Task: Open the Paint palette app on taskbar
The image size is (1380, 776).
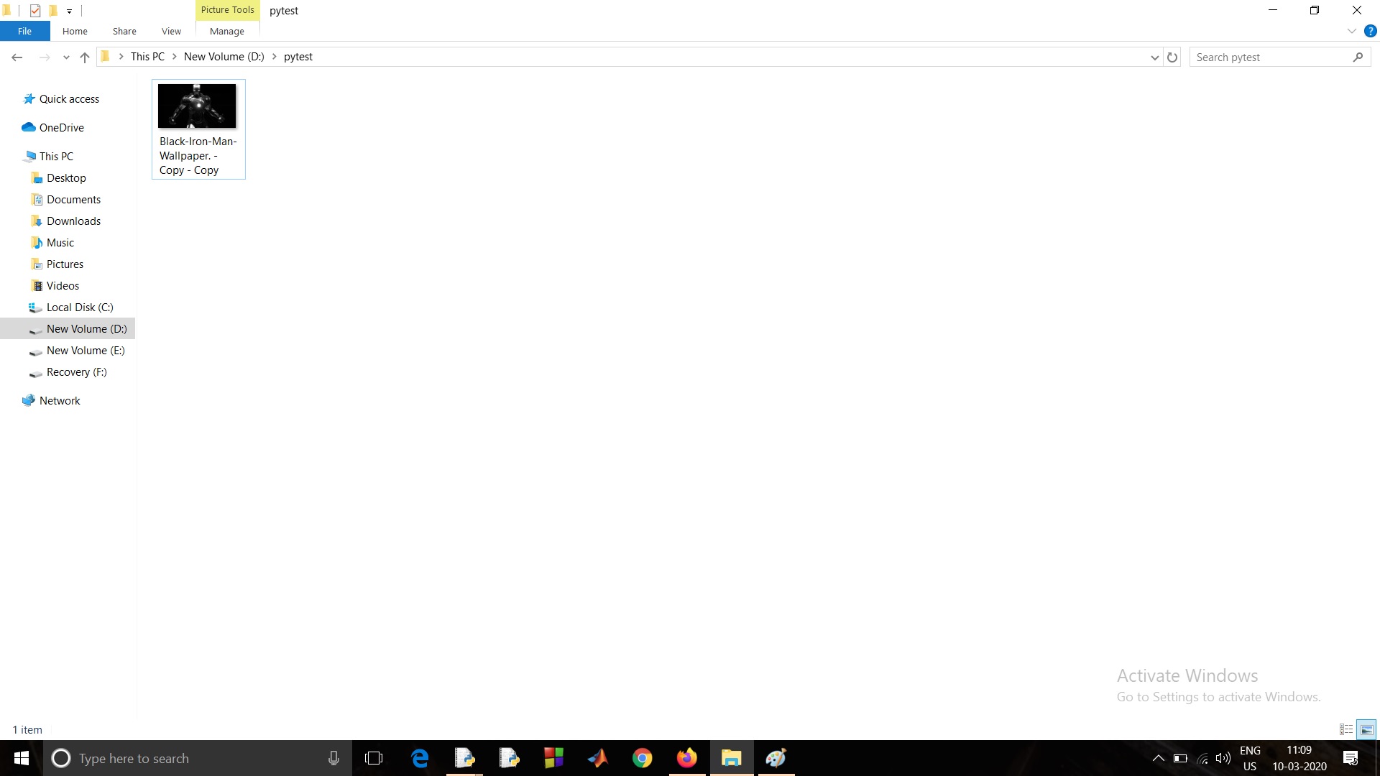Action: (x=776, y=758)
